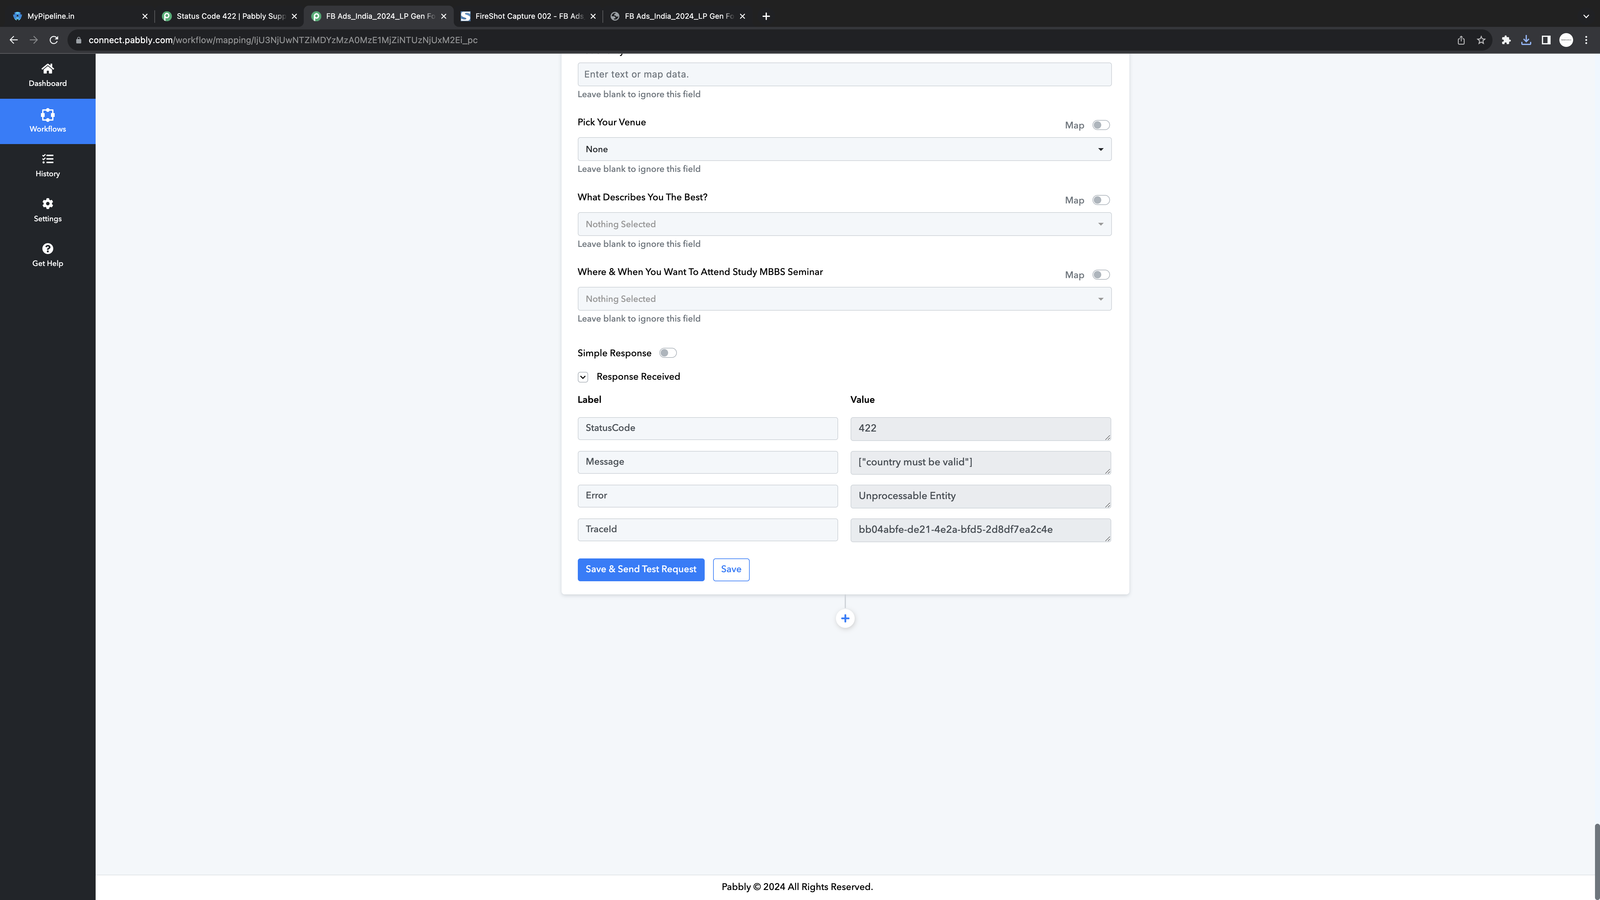Click the blue plus add-step icon

(x=845, y=619)
